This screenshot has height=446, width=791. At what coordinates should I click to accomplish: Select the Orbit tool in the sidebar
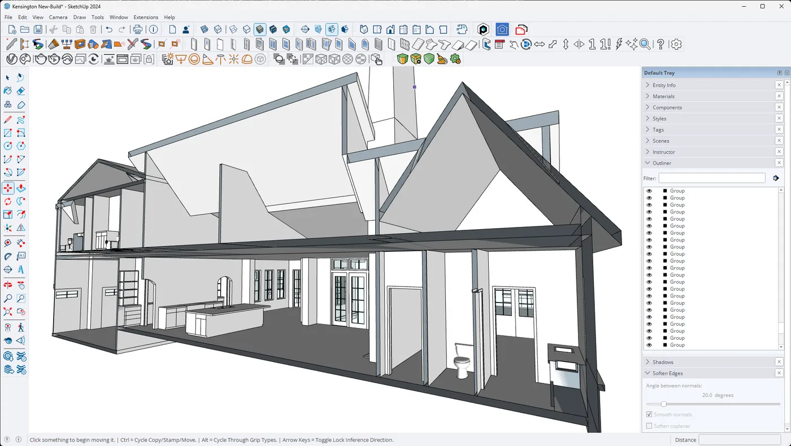point(7,285)
